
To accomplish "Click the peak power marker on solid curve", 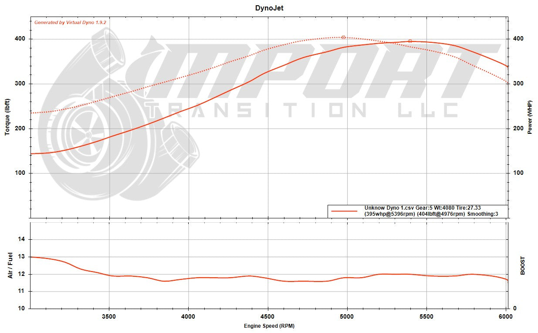I will (x=410, y=41).
